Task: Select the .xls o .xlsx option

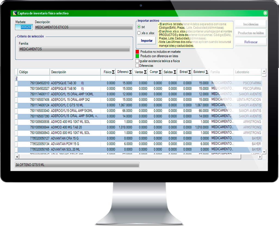Action: click(139, 33)
